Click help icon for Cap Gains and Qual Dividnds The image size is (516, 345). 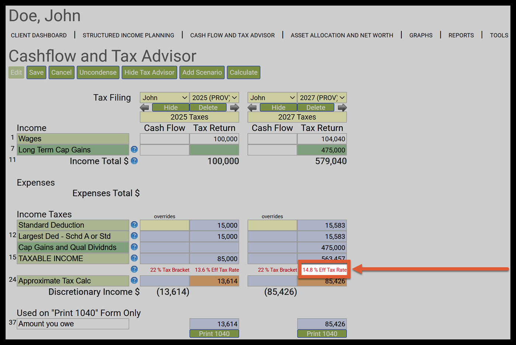(x=134, y=247)
